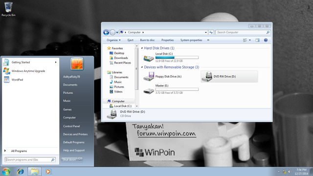The image size is (313, 176).
Task: Click Properties in the toolbar
Action: (x=167, y=40)
